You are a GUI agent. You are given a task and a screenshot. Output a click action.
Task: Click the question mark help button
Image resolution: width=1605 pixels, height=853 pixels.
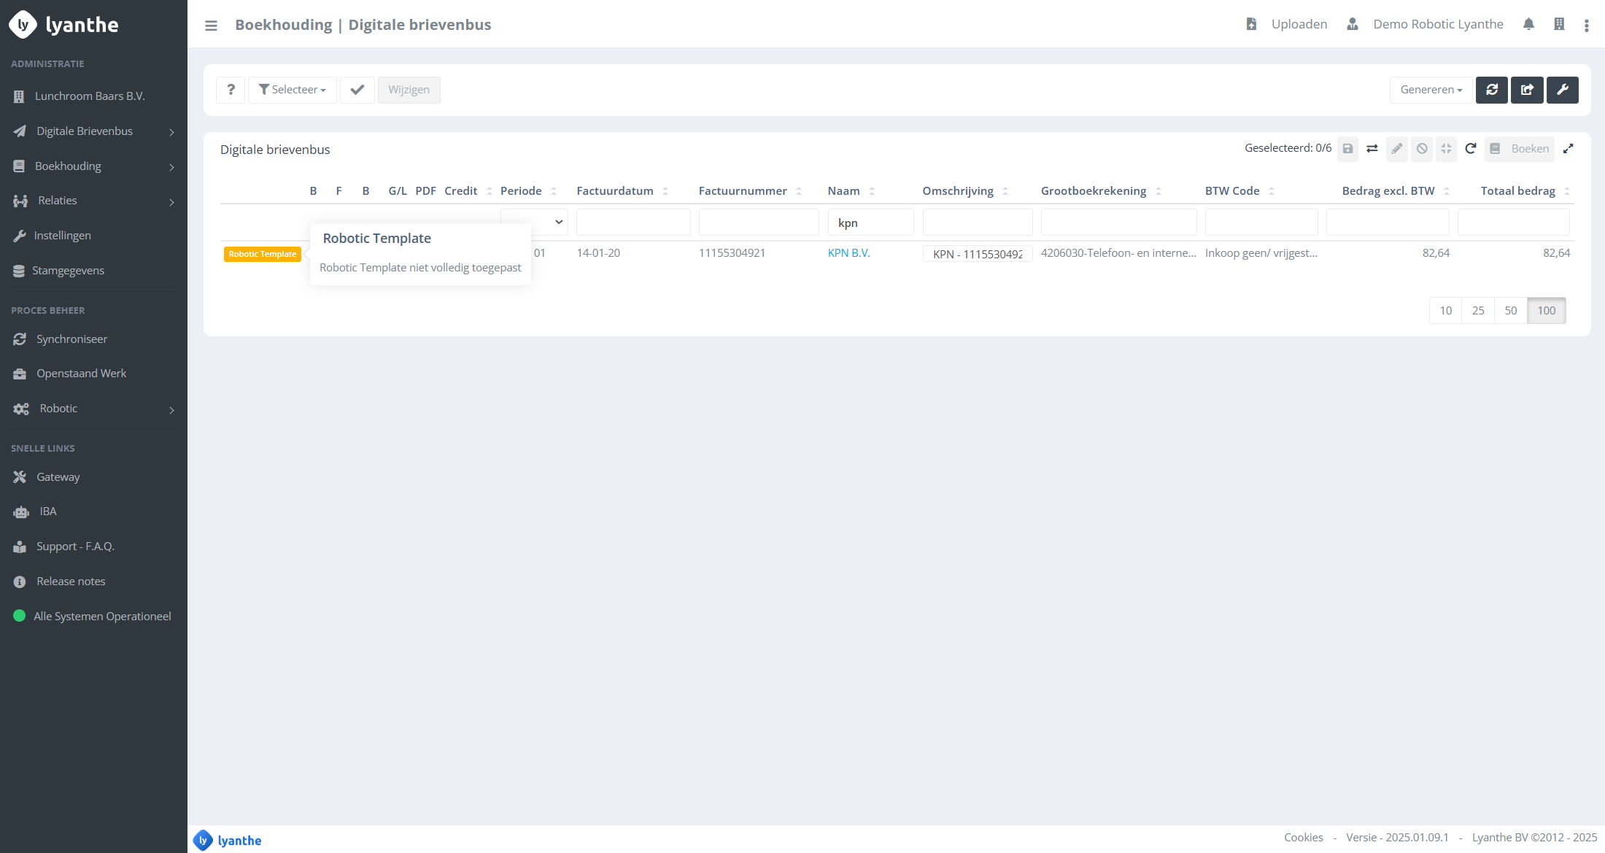click(231, 90)
